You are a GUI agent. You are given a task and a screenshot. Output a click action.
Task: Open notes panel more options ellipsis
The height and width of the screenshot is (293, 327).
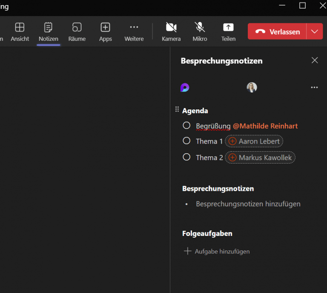point(314,87)
